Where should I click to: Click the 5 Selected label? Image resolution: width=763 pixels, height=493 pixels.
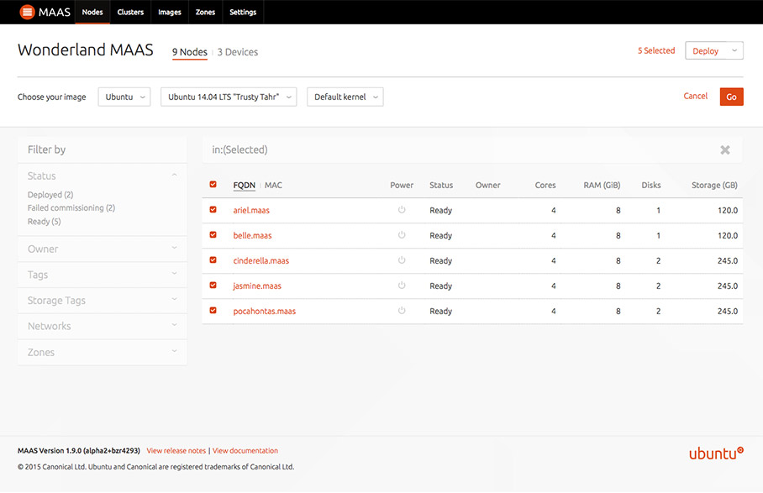click(x=656, y=50)
